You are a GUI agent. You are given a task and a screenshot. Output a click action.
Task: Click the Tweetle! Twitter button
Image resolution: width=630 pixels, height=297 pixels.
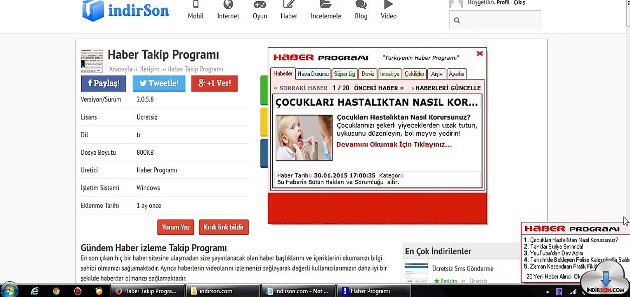click(x=159, y=83)
